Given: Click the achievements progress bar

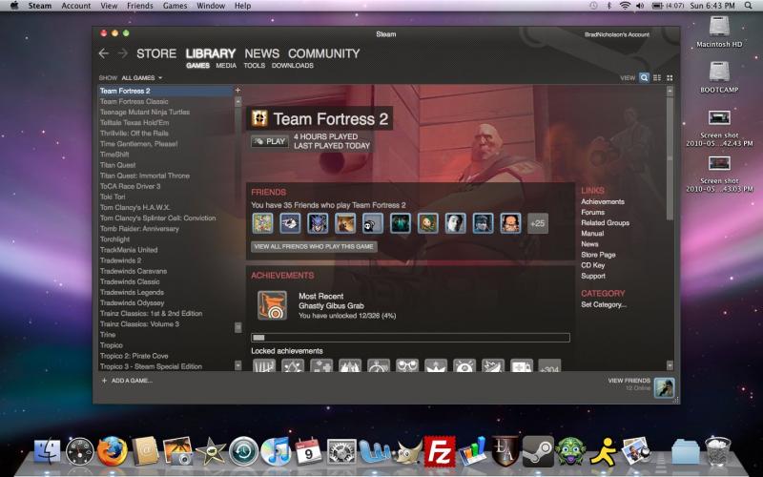Looking at the screenshot, I should [410, 337].
